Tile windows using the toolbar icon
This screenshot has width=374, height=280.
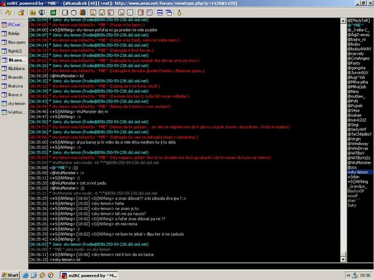coord(160,13)
